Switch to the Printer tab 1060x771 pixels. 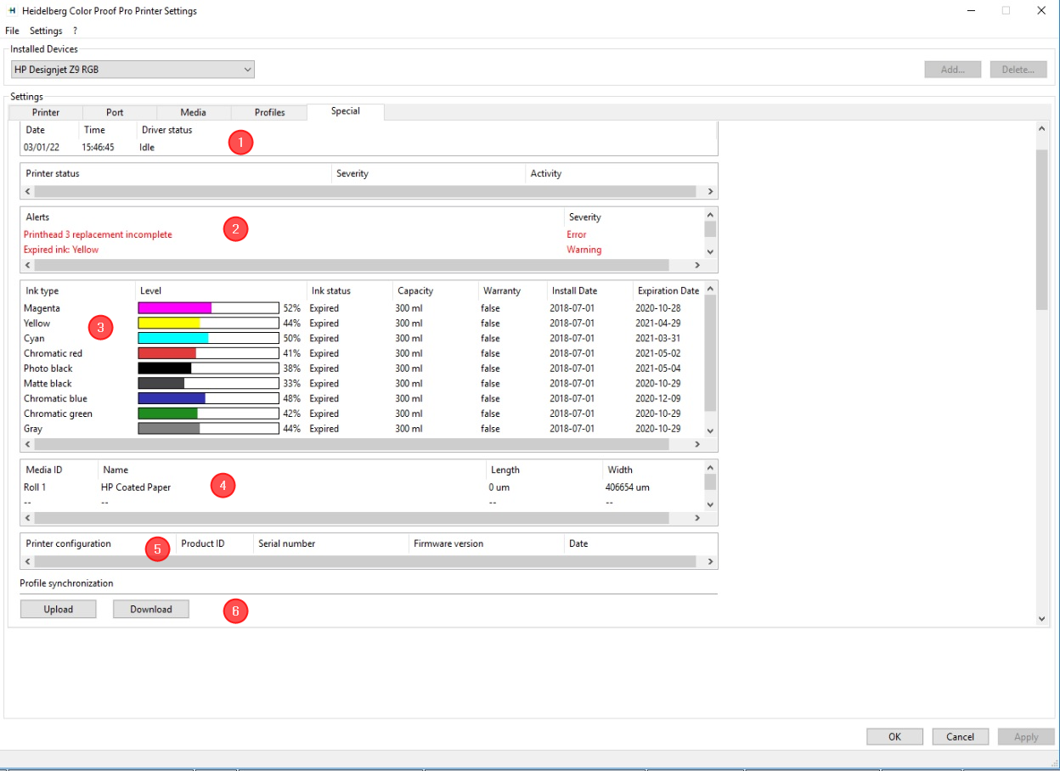pos(46,112)
